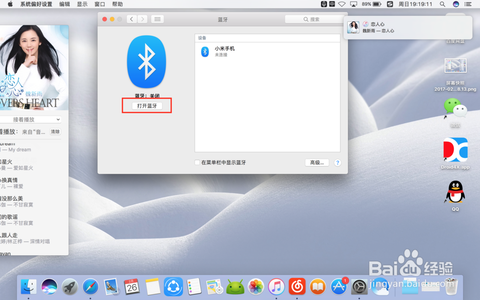
Task: Open the blue SHAREit Dock icon
Action: (173, 287)
